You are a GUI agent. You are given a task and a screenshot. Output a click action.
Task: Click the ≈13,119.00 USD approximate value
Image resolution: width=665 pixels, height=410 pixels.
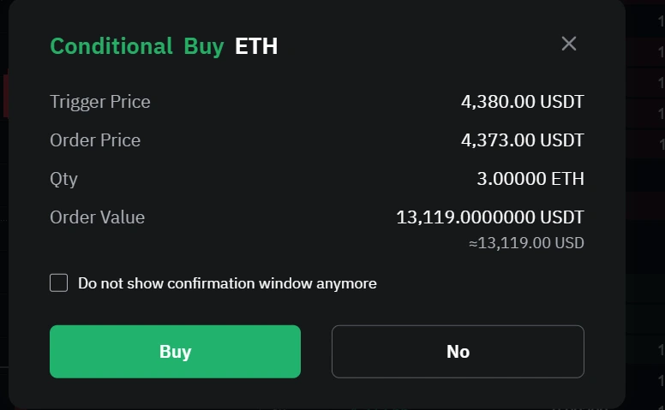[526, 243]
